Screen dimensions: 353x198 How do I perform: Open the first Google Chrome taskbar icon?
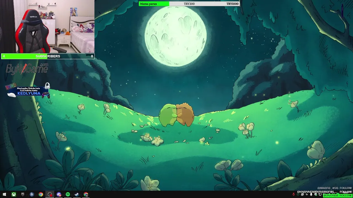41,194
